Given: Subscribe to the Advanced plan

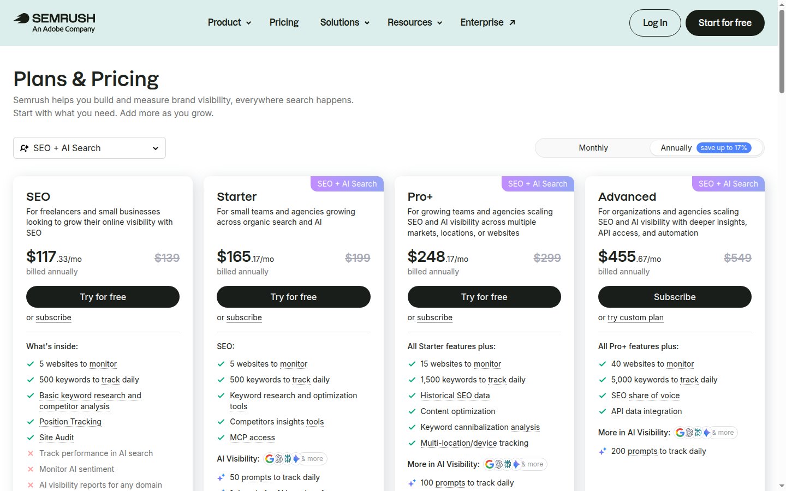Looking at the screenshot, I should click(x=675, y=297).
